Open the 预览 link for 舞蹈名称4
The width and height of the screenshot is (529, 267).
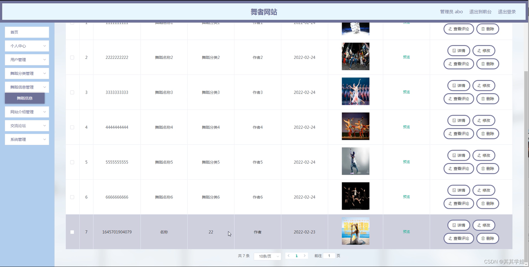coord(406,127)
